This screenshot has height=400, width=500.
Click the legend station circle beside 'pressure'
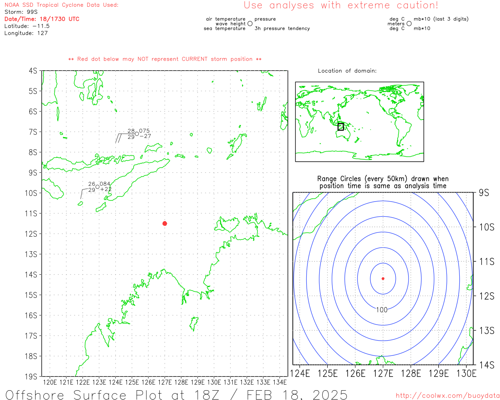coord(250,24)
